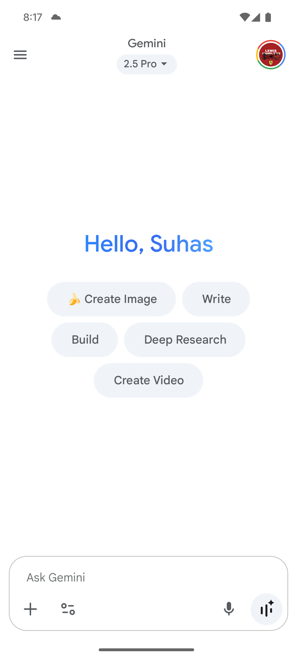This screenshot has width=297, height=657.
Task: Open the hamburger navigation menu
Action: pyautogui.click(x=20, y=55)
